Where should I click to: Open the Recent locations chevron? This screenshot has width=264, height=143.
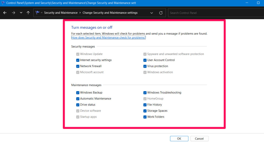click(x=21, y=13)
